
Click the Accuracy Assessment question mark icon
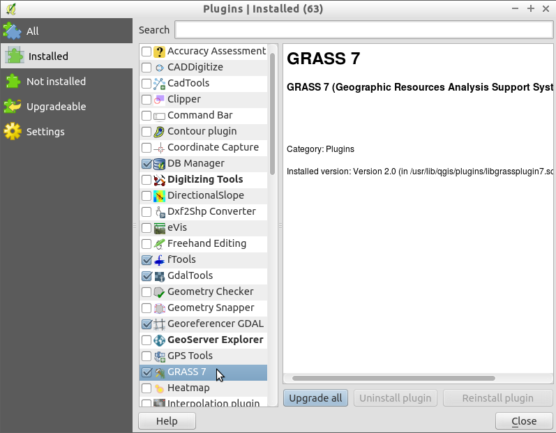tap(160, 52)
